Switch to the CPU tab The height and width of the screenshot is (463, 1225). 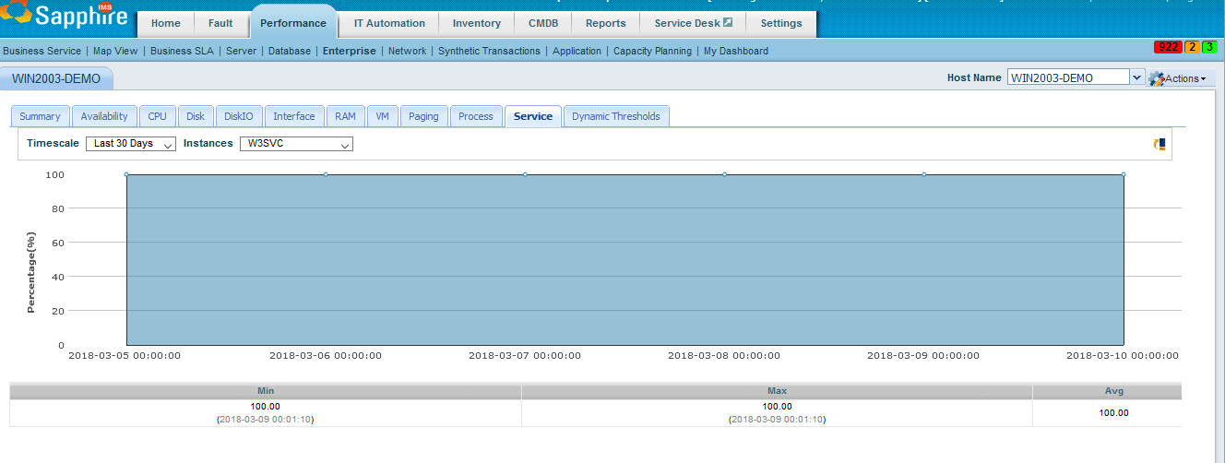(x=158, y=116)
